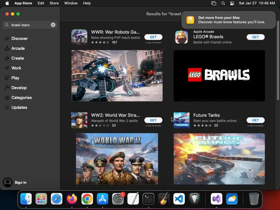This screenshot has height=210, width=280.
Task: Click the WWR: War Robots title text
Action: [115, 32]
